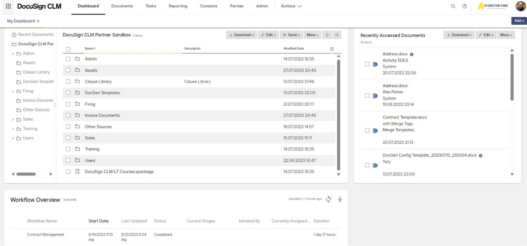Open the Add dropdown button
This screenshot has height=246, width=527.
coord(519,21)
